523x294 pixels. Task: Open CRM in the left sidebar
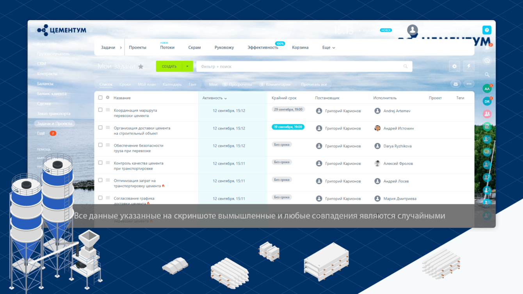click(x=41, y=64)
